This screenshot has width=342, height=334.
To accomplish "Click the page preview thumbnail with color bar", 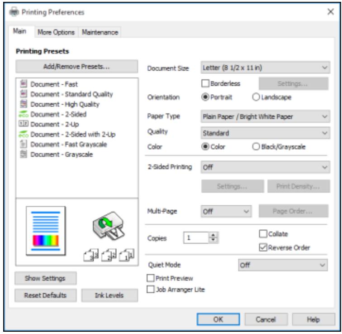I will (x=46, y=231).
